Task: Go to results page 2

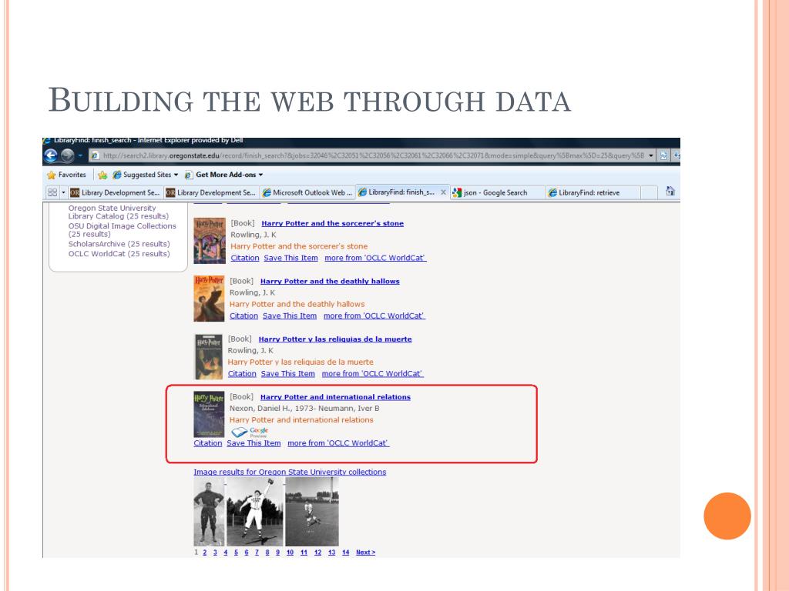Action: (x=205, y=553)
